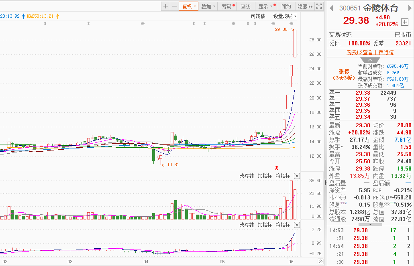Screen dimensions: 414x266
Task: Open the 复权 dropdown
Action: coord(188,6)
